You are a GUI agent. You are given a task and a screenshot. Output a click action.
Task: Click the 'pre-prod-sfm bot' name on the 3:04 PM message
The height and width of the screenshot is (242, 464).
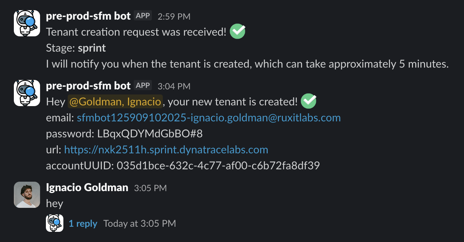[x=88, y=86]
